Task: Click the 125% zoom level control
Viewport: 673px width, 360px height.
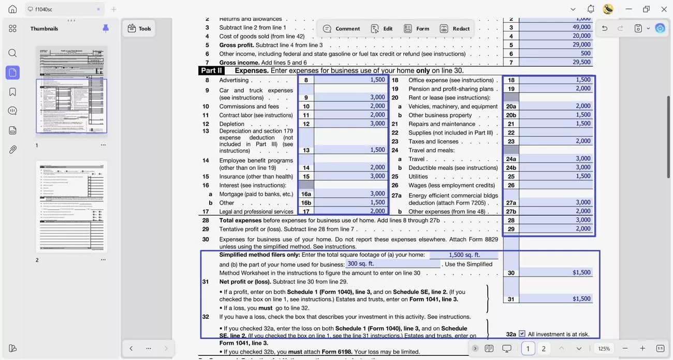Action: [604, 348]
